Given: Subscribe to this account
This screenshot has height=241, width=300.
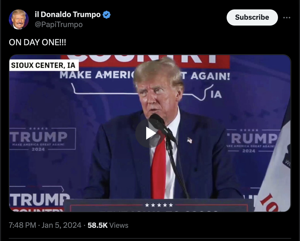Looking at the screenshot, I should point(252,17).
